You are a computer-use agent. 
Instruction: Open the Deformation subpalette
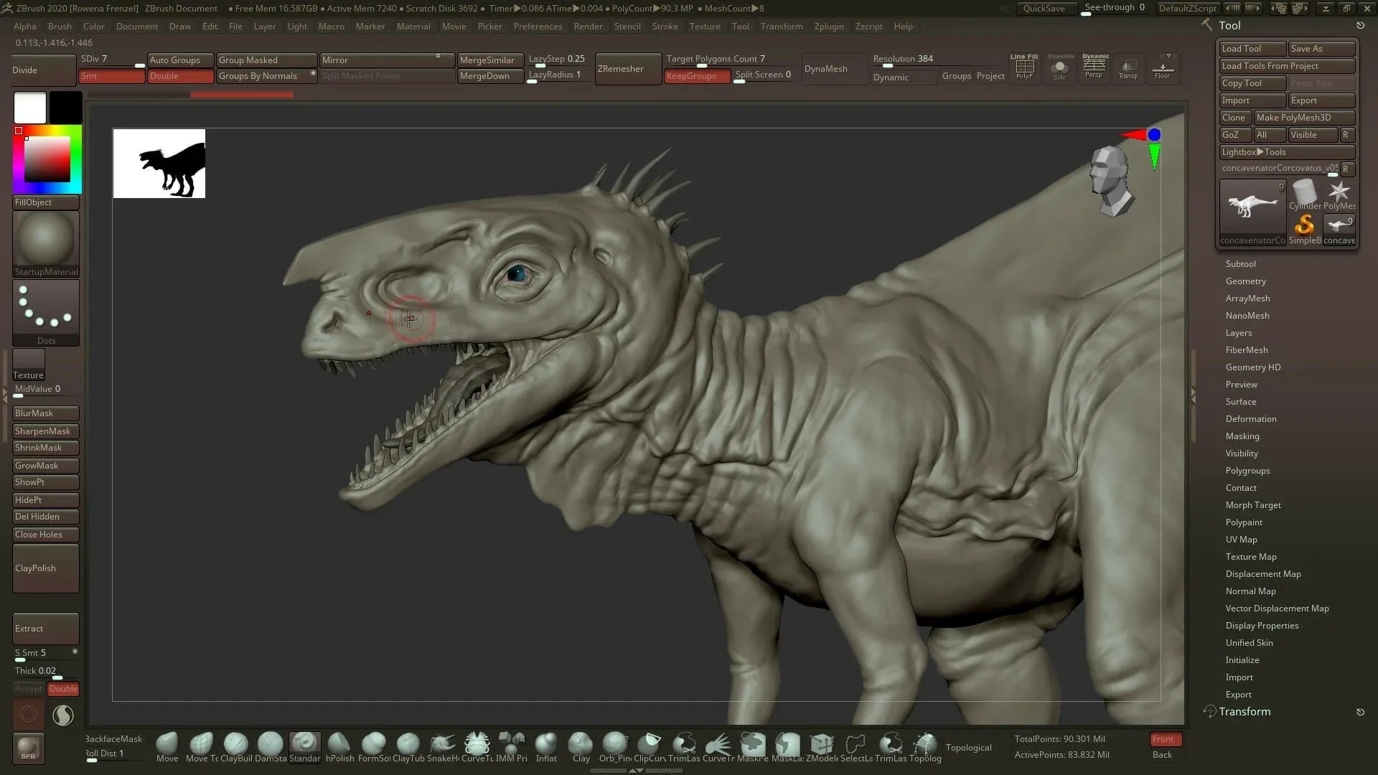click(x=1250, y=418)
